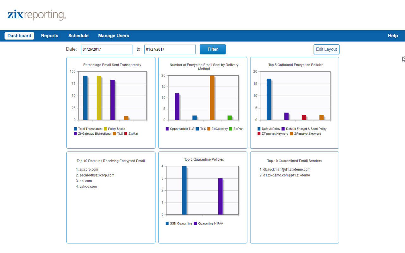Click the ZTencrypt Keyword red legend swatch
The height and width of the screenshot is (253, 405).
tap(259, 134)
